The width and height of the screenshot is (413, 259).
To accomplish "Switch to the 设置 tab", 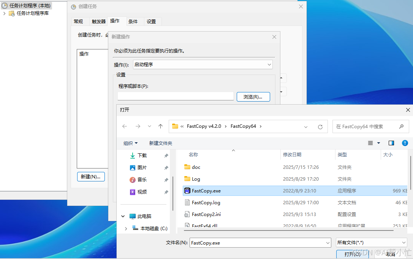I will 152,21.
